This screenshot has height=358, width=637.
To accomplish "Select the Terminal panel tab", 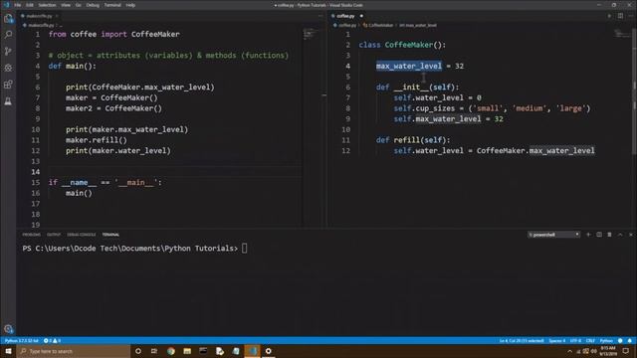I will point(110,235).
